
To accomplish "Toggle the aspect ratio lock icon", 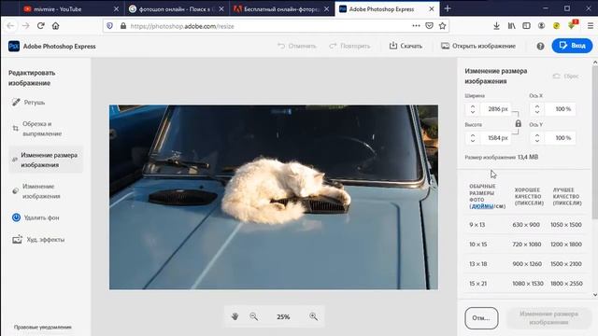I will point(518,123).
